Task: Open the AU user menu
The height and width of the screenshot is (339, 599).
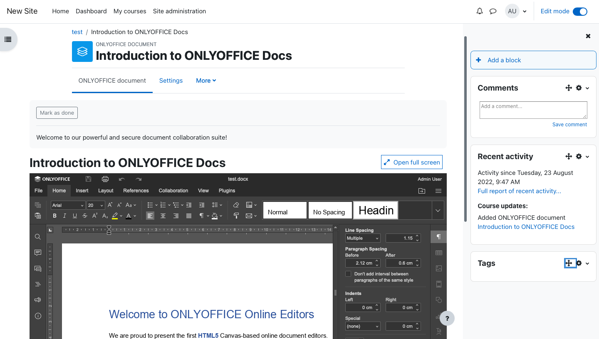Action: pos(516,11)
